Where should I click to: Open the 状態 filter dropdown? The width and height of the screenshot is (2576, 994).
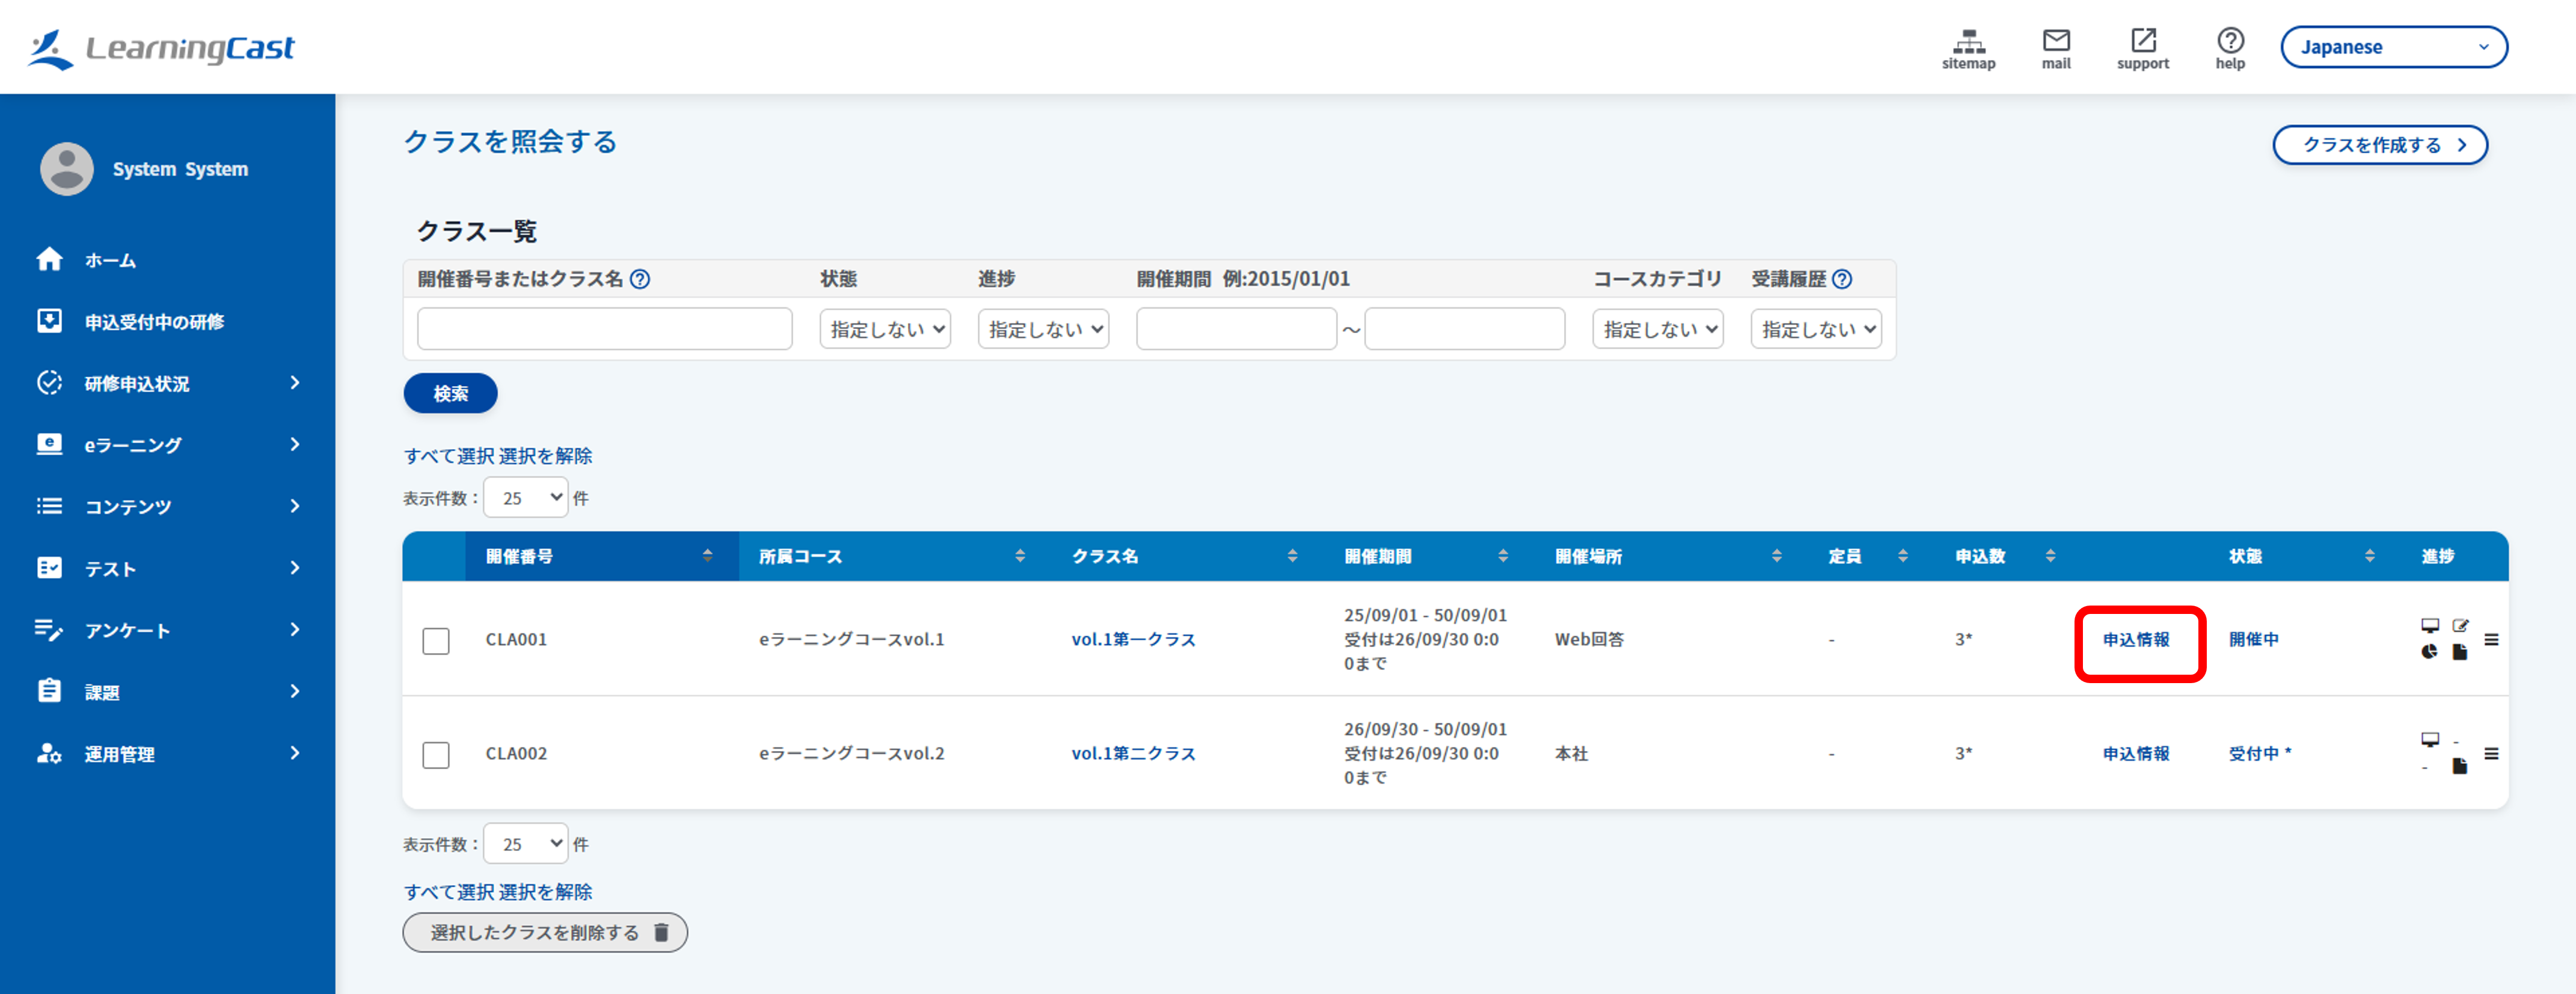pyautogui.click(x=885, y=329)
